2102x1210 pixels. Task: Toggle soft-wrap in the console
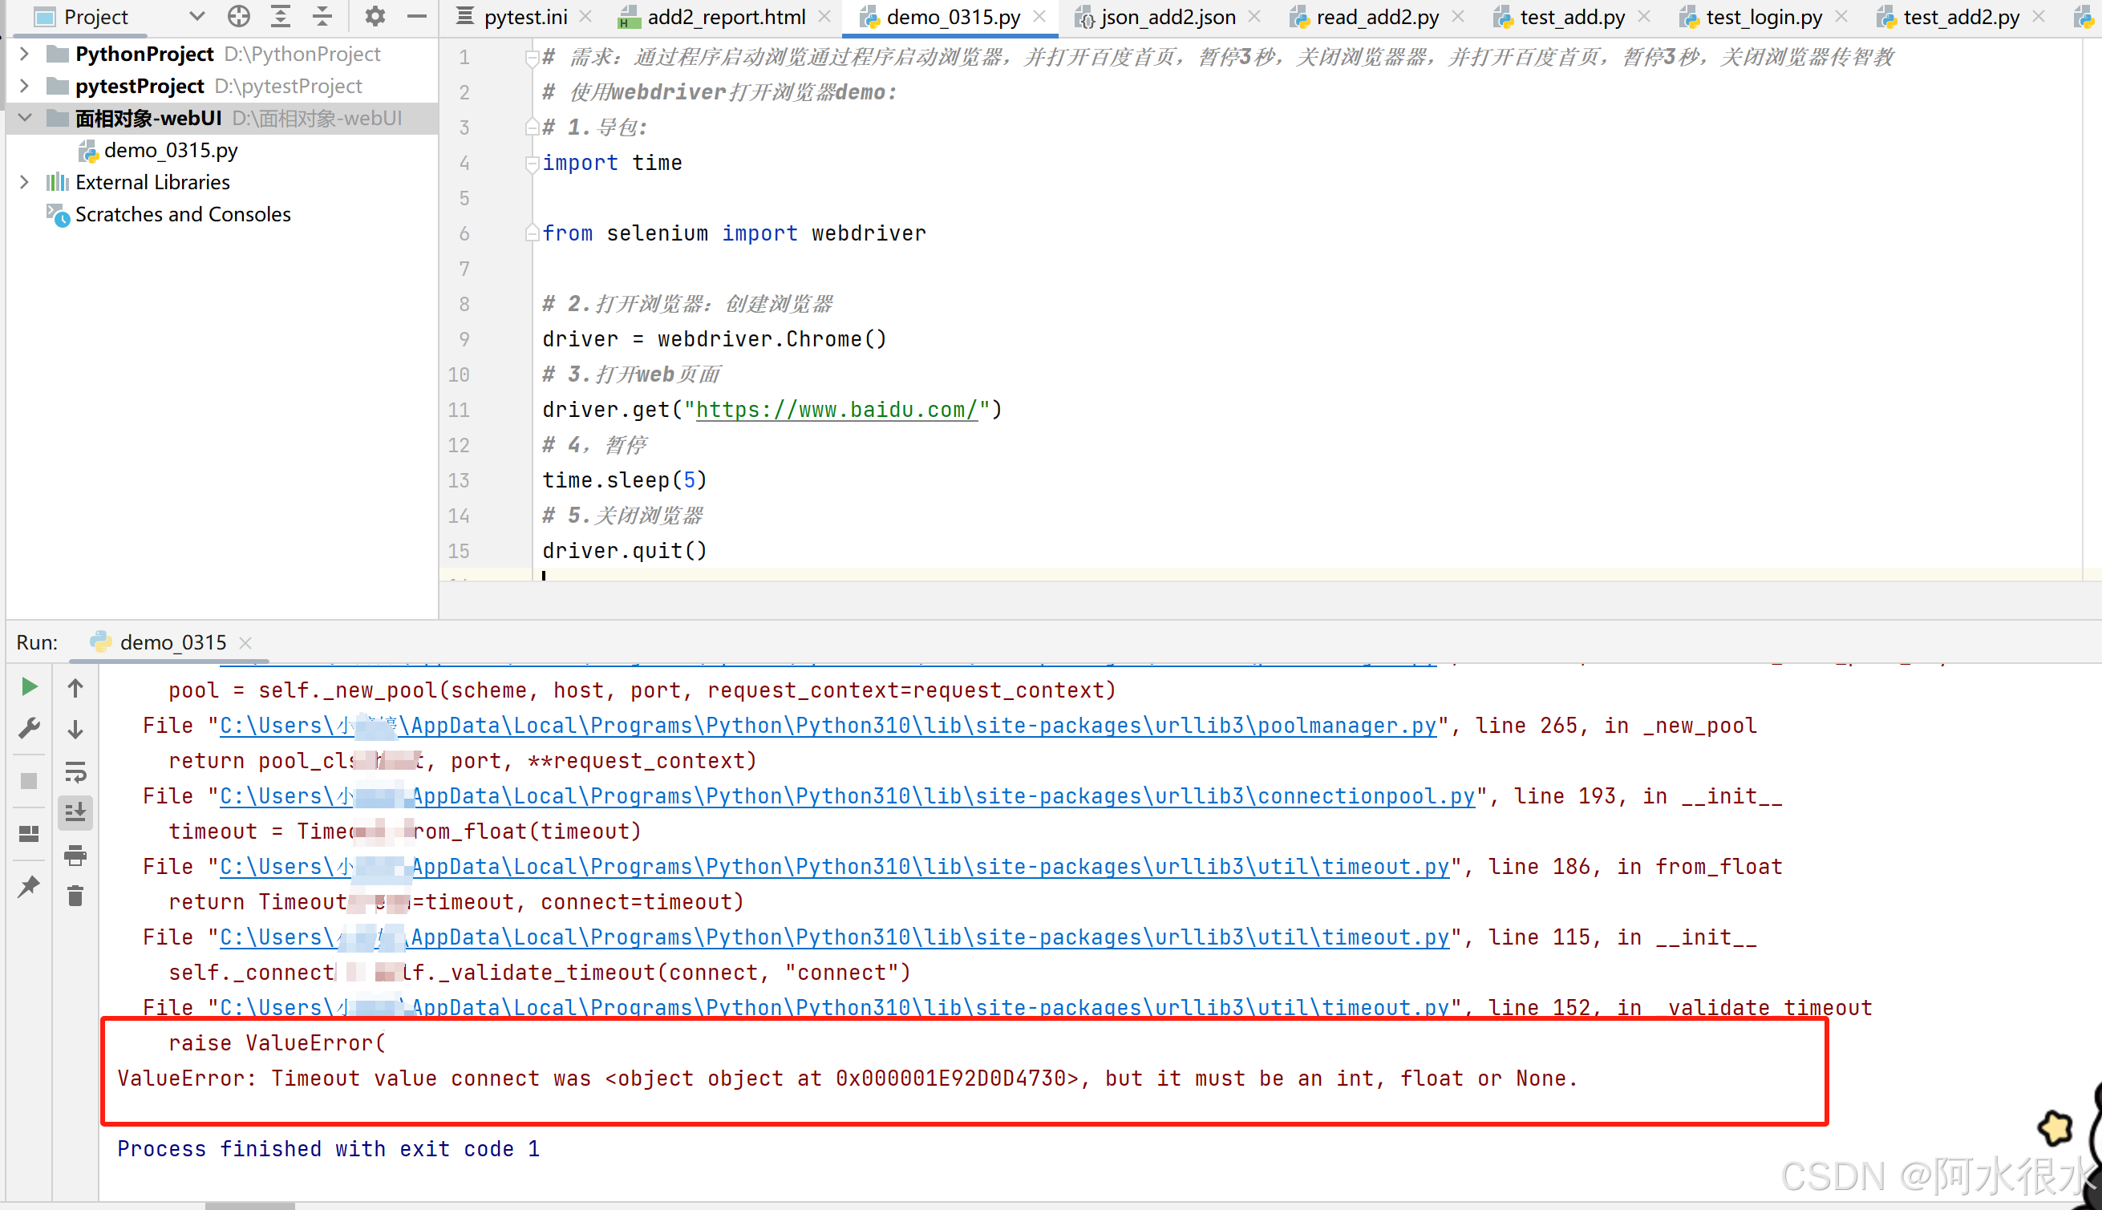(75, 773)
